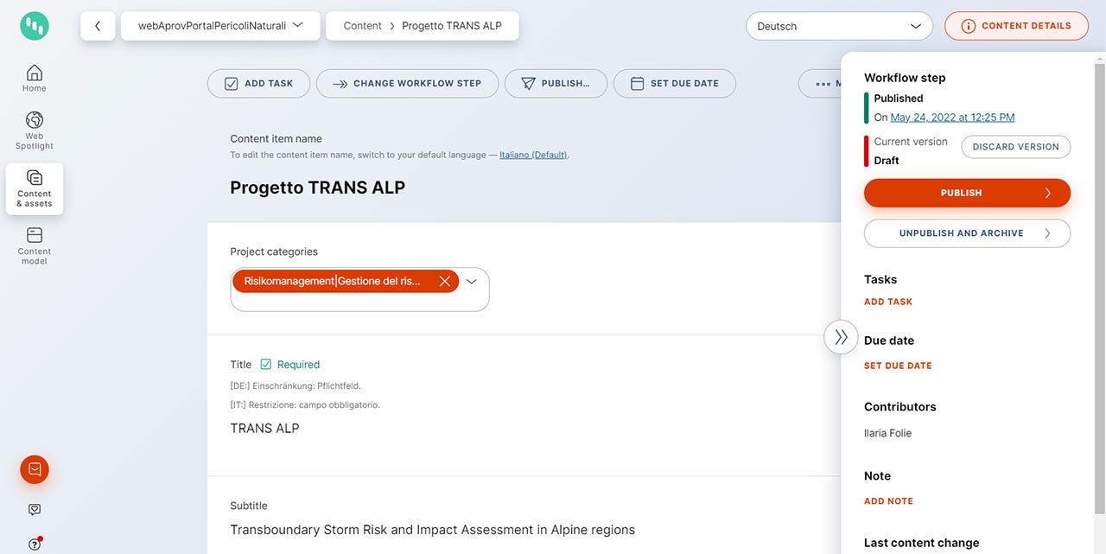Click Discard Version button
The width and height of the screenshot is (1106, 554).
1015,147
